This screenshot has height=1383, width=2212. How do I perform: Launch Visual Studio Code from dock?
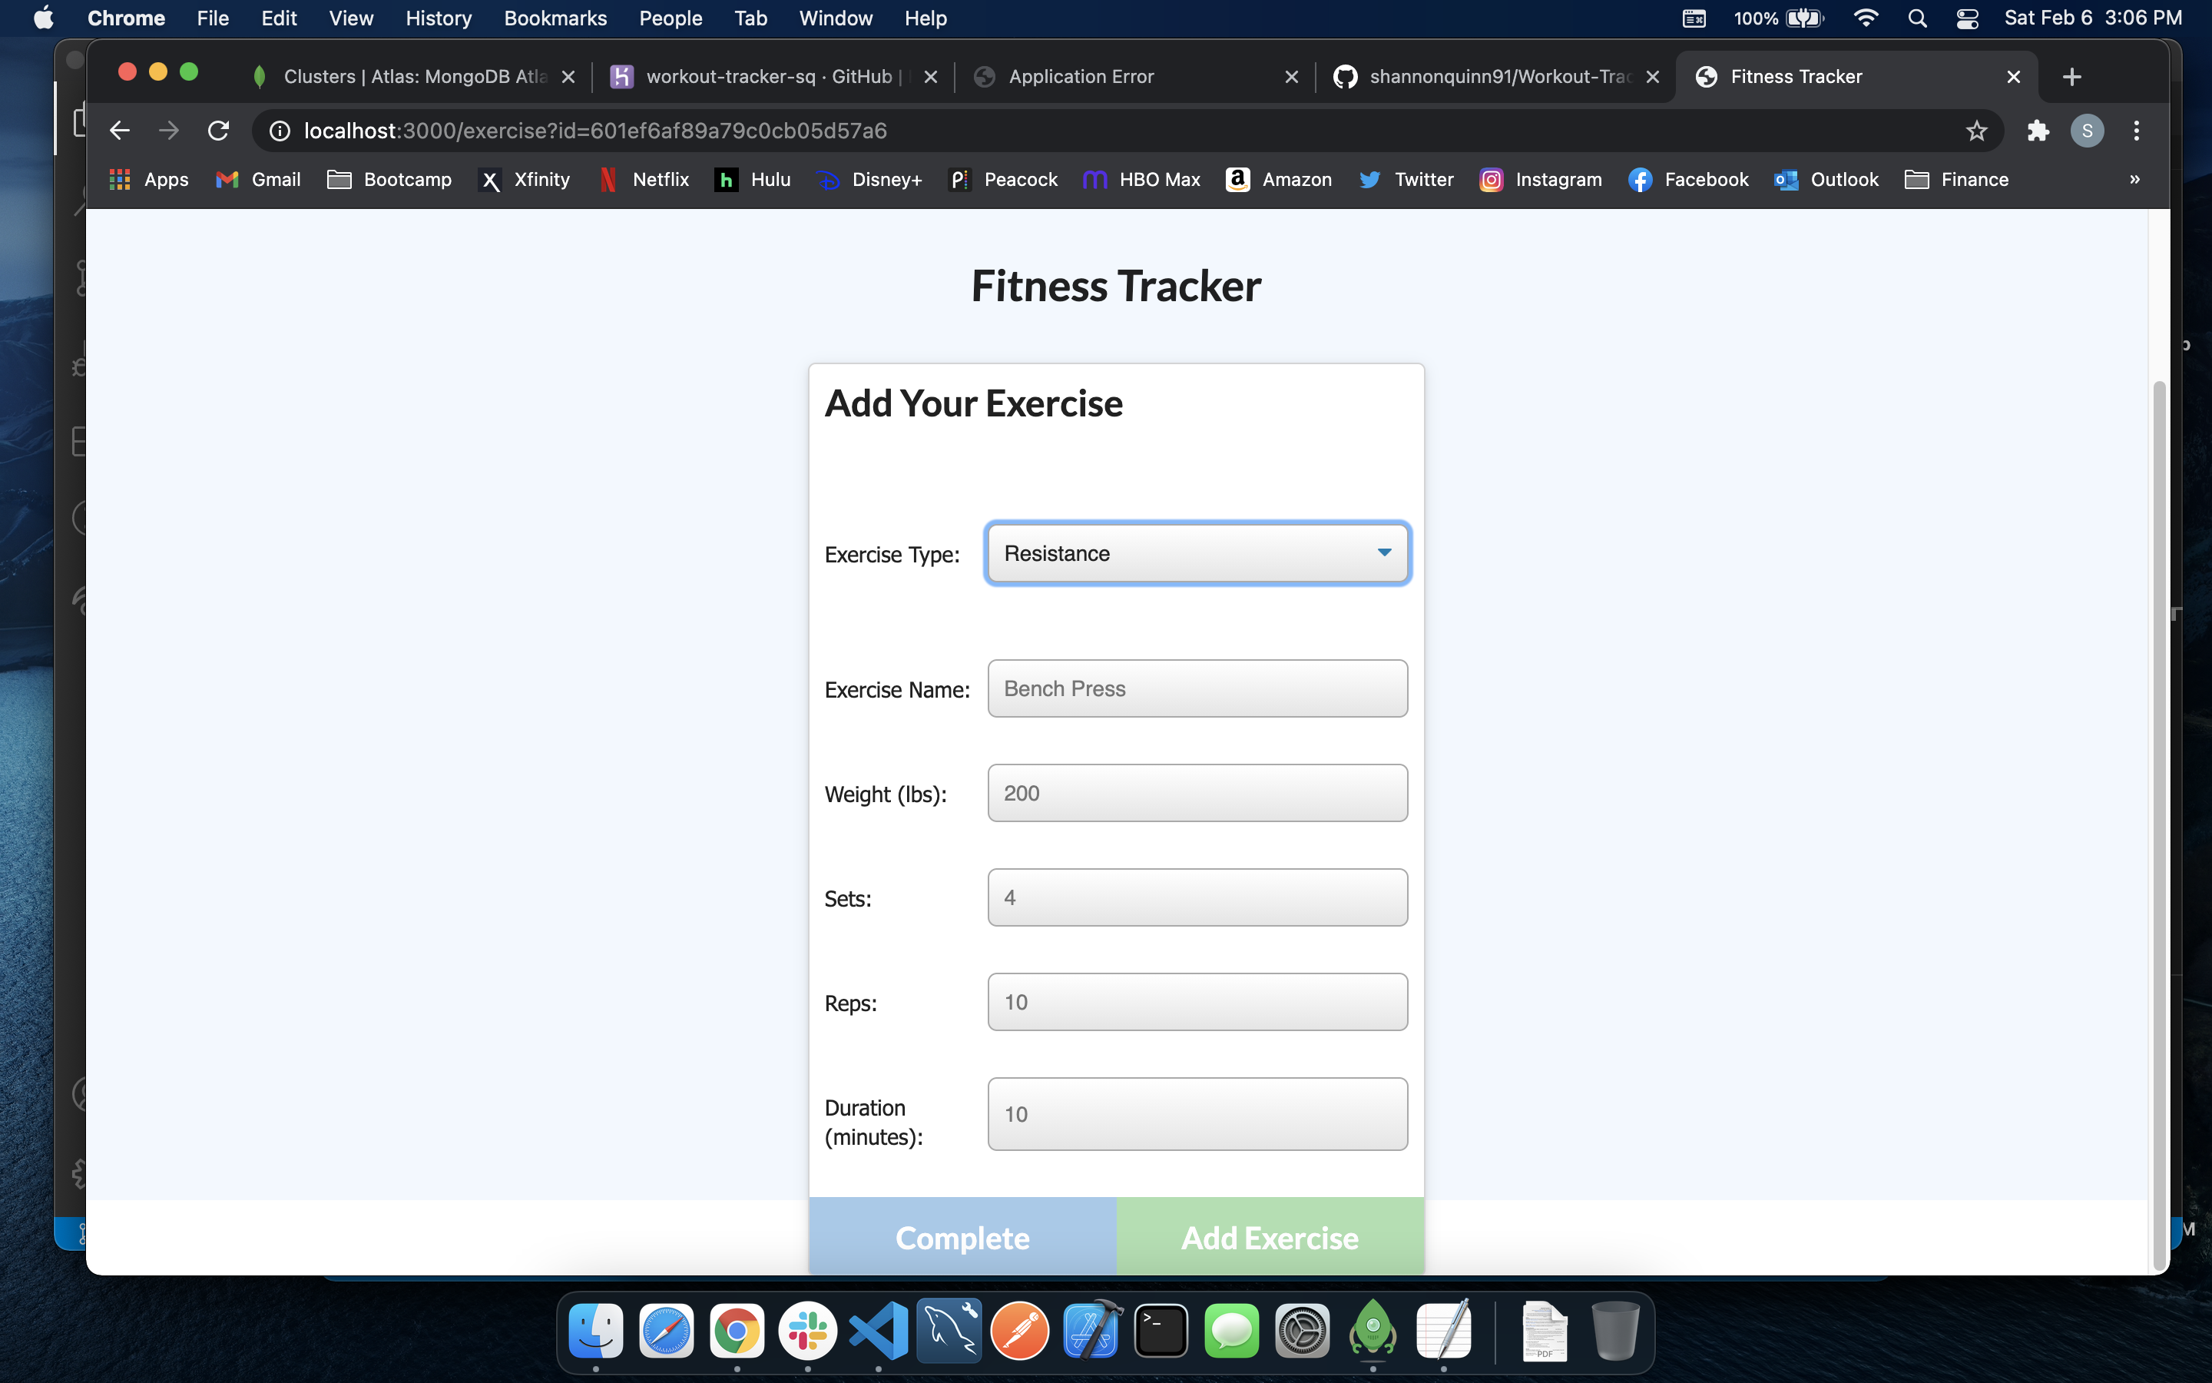pyautogui.click(x=879, y=1331)
